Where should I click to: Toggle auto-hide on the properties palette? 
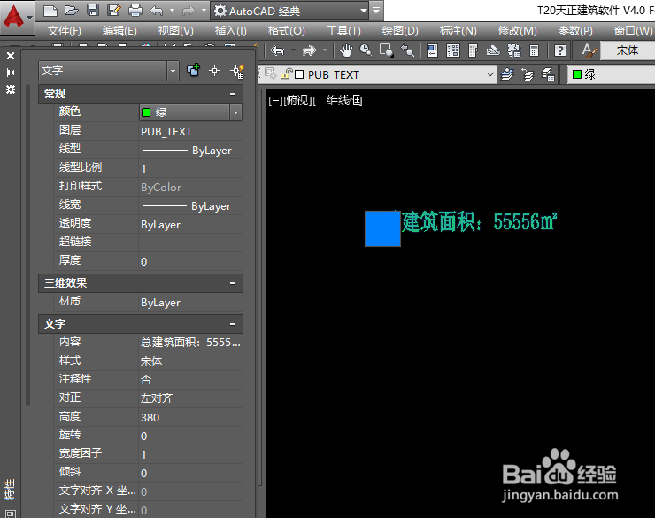coord(11,73)
